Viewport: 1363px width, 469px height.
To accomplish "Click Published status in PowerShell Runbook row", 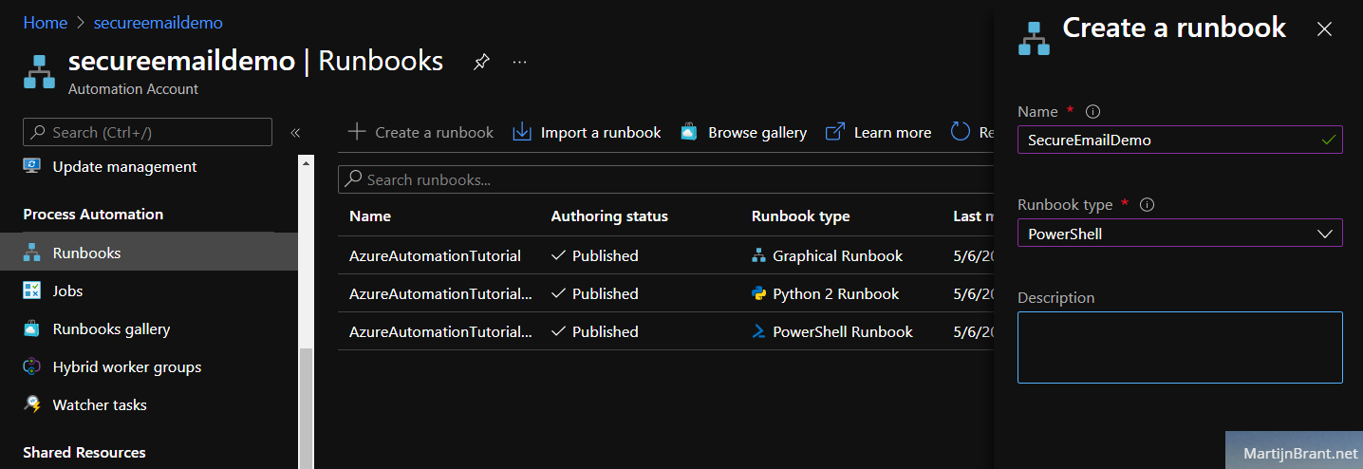I will pos(595,331).
